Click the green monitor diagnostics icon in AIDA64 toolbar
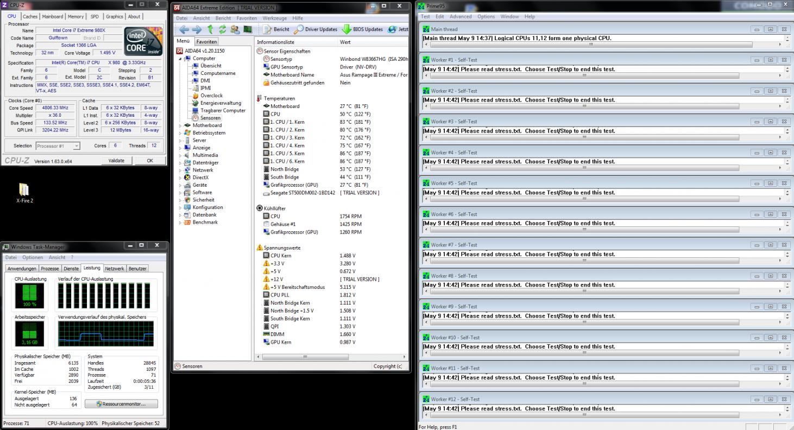 coord(248,29)
